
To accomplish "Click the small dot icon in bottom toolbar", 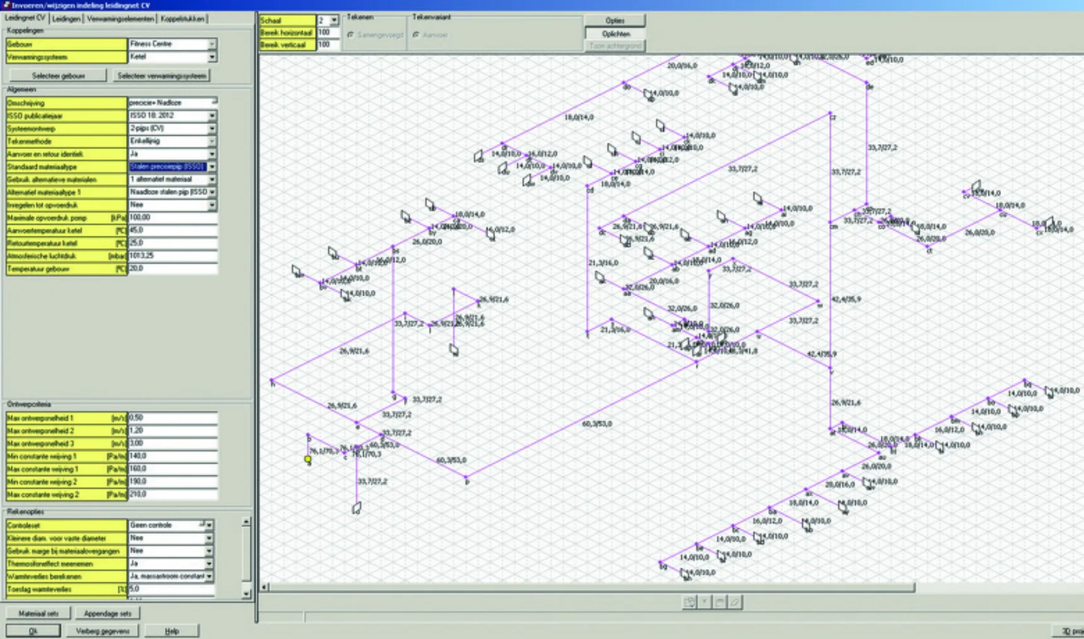I will [x=705, y=603].
